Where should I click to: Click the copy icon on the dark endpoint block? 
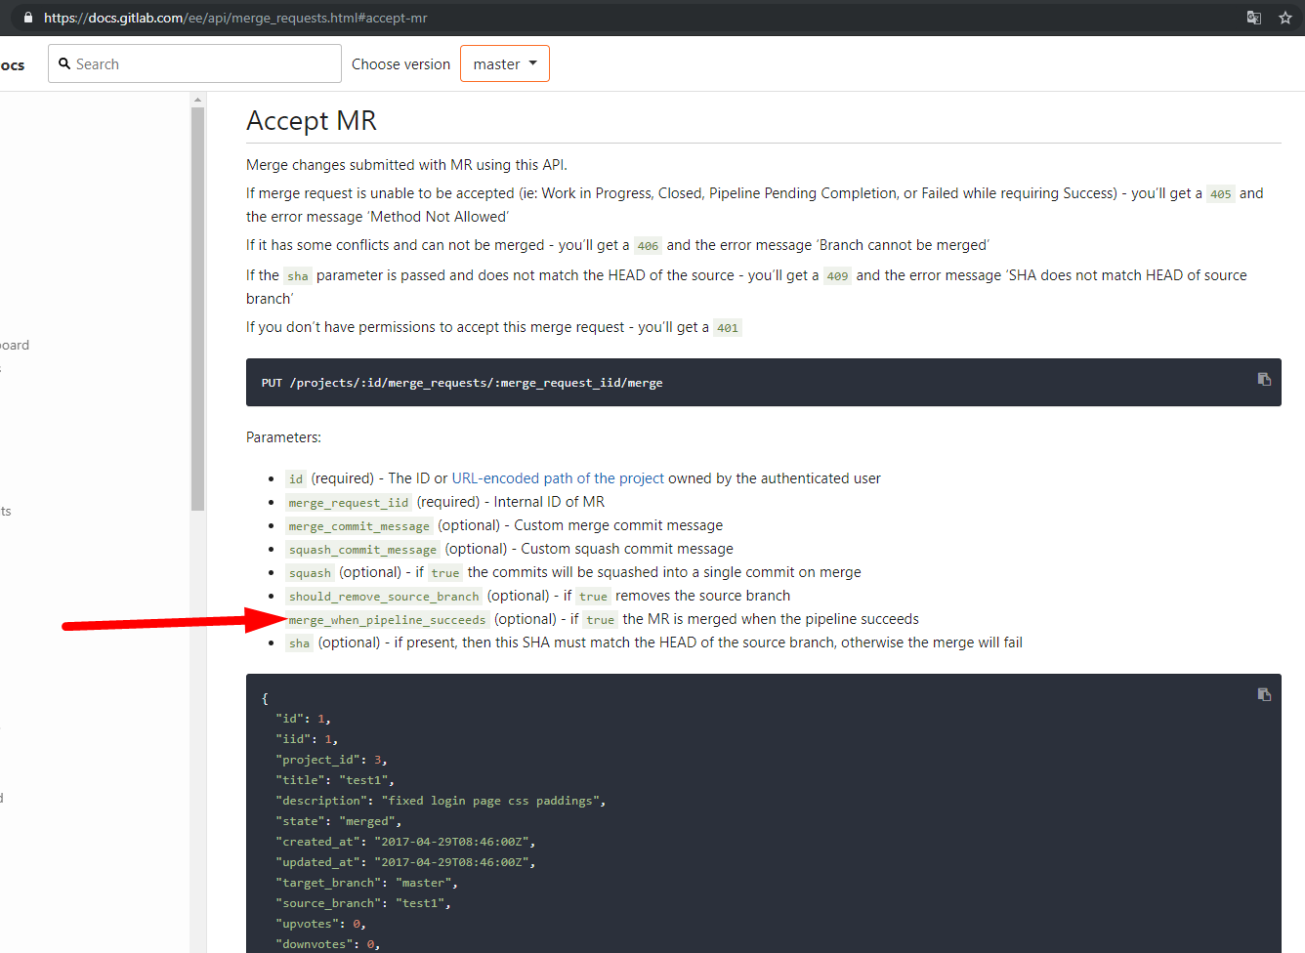1264,379
